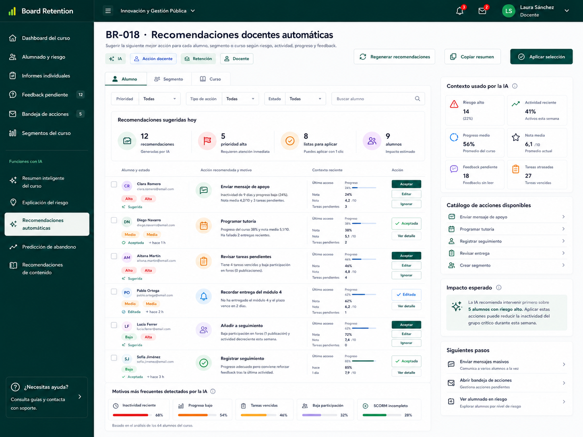Click the calendar icon for Programar tutoría recommendation
Viewport: 583px width, 437px height.
tap(204, 226)
